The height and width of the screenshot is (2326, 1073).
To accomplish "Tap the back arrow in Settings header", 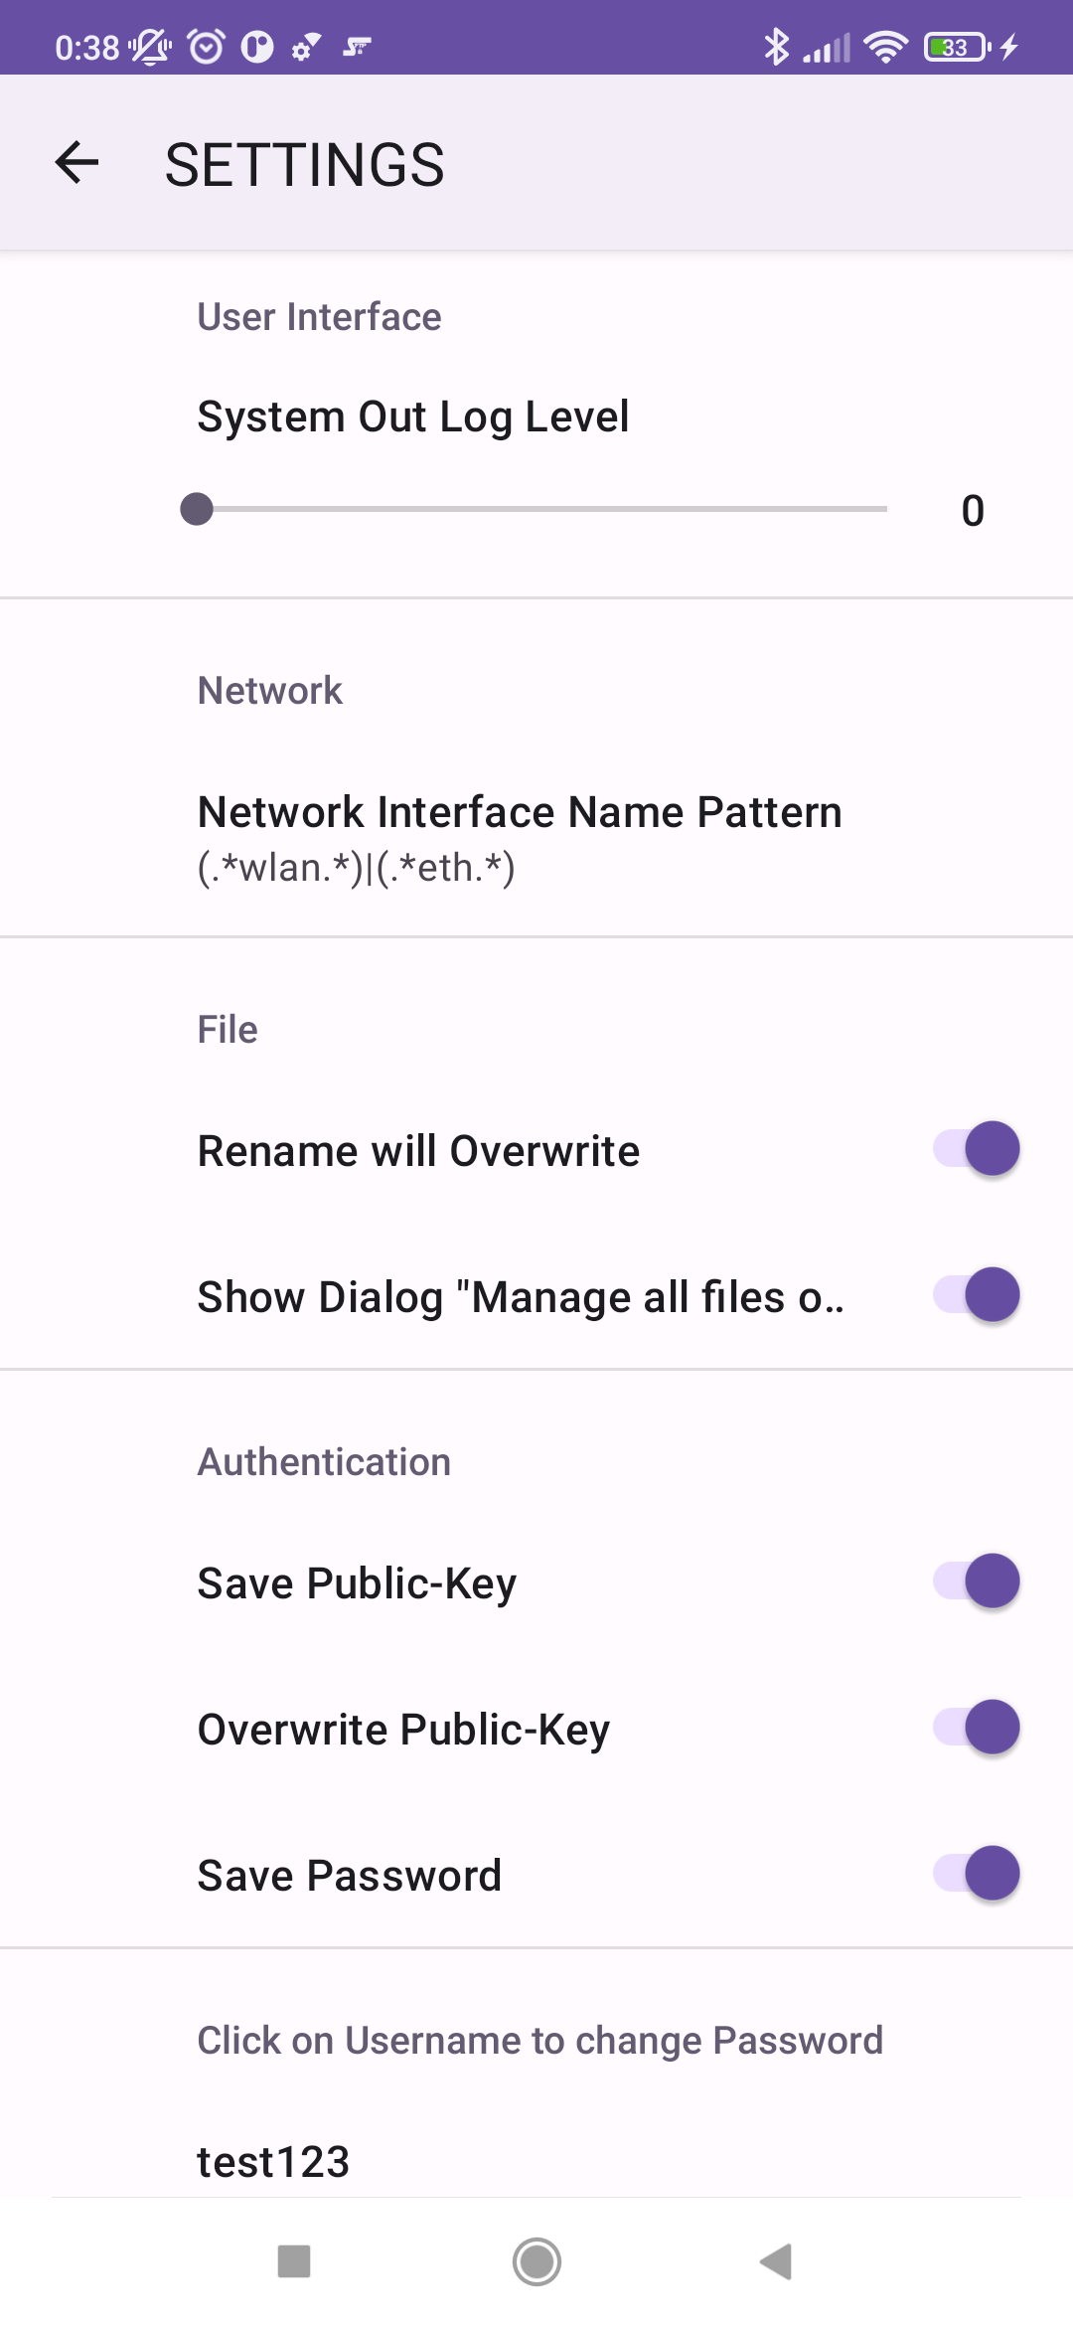I will point(77,163).
